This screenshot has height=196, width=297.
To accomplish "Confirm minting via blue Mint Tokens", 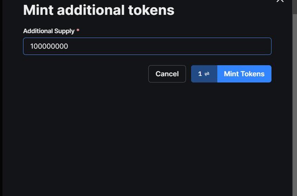I will click(x=244, y=74).
